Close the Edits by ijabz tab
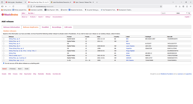The image size is (193, 104). click(x=25, y=2)
